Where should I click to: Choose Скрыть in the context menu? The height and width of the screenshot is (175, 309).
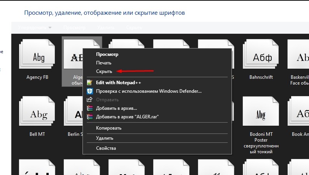104,71
